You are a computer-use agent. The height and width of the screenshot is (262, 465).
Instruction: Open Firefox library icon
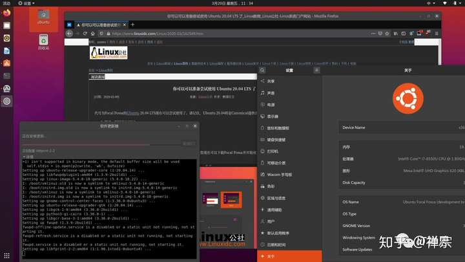coord(396,34)
